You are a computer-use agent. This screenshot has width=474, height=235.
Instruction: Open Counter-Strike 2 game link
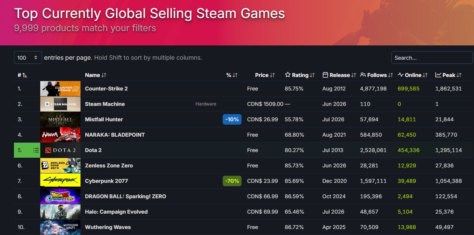(106, 89)
